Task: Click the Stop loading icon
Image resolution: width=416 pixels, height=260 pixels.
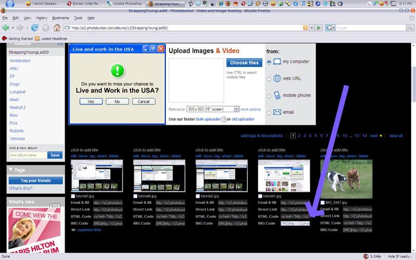Action: (46, 28)
